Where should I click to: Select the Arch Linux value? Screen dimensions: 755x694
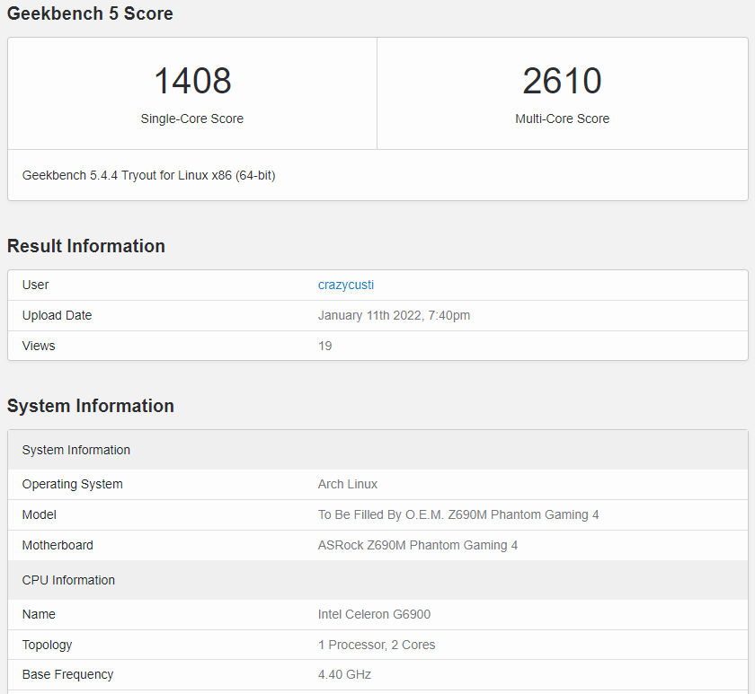pos(348,484)
